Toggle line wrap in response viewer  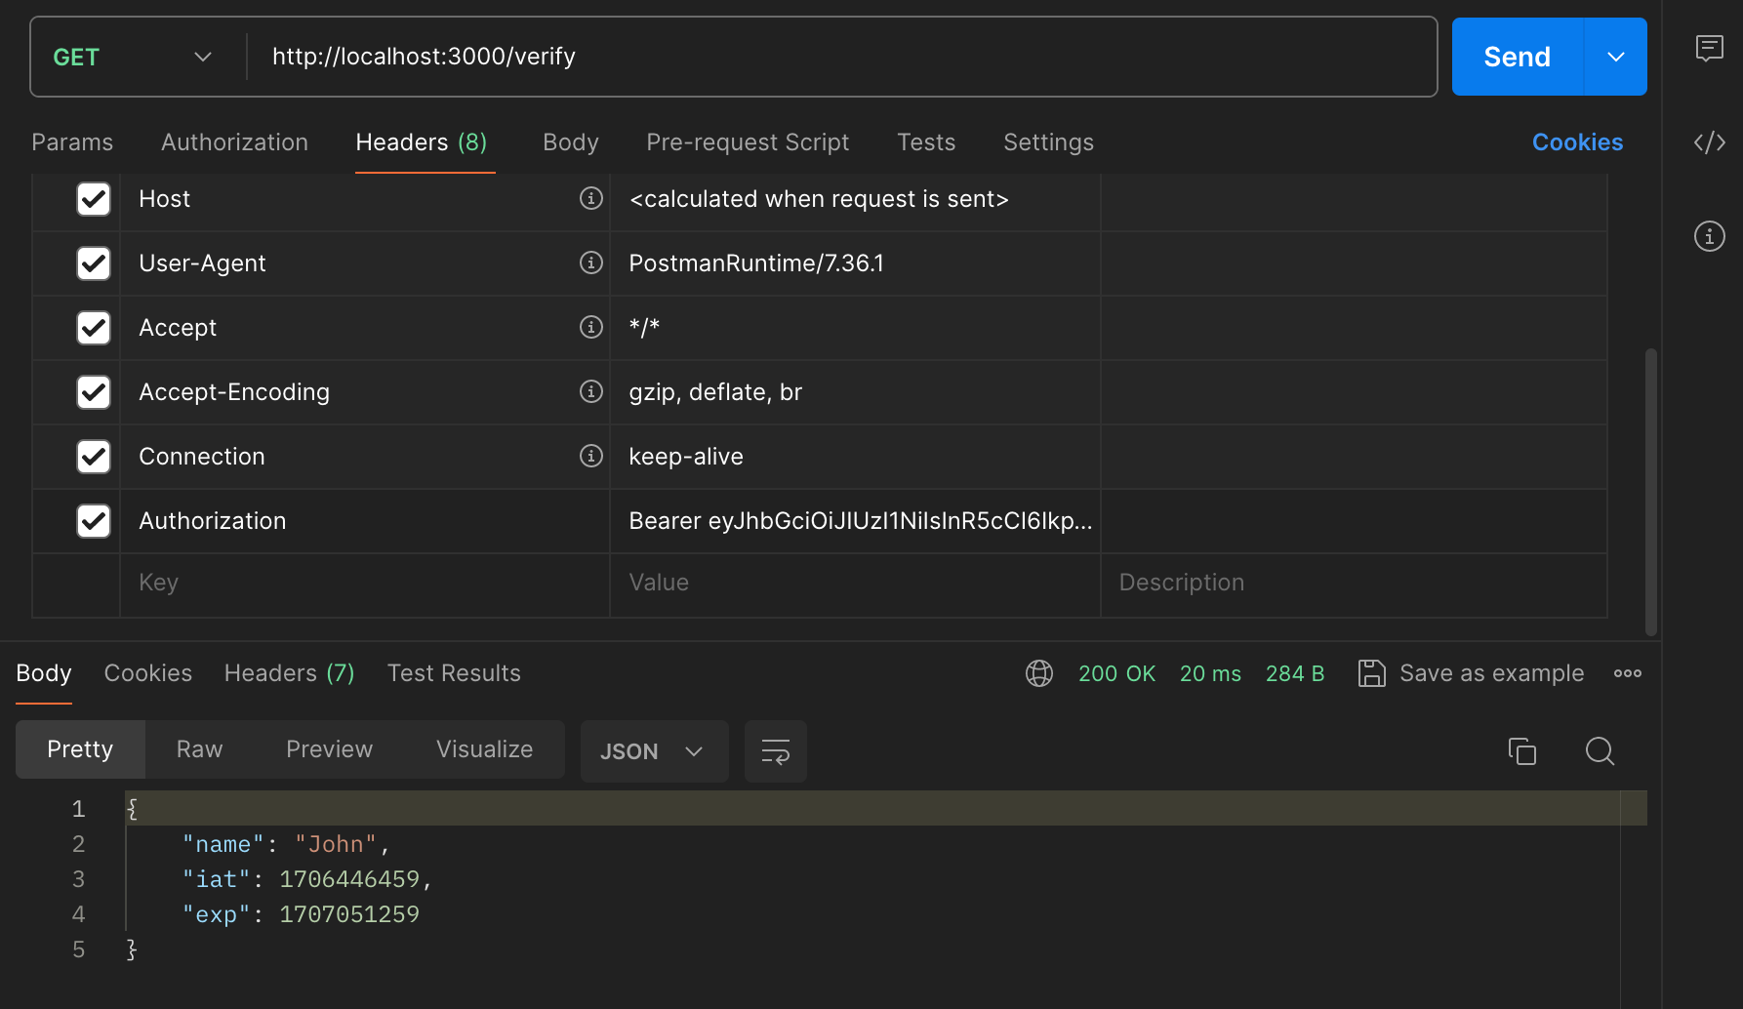point(776,751)
